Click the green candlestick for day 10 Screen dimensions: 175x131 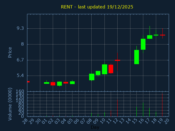pyautogui.click(x=104, y=69)
